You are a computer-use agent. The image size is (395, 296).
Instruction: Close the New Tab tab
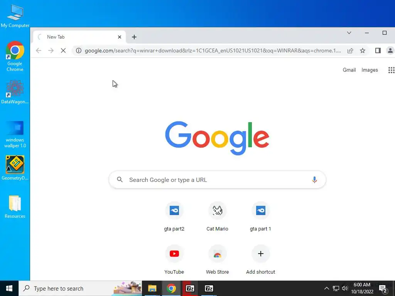120,37
